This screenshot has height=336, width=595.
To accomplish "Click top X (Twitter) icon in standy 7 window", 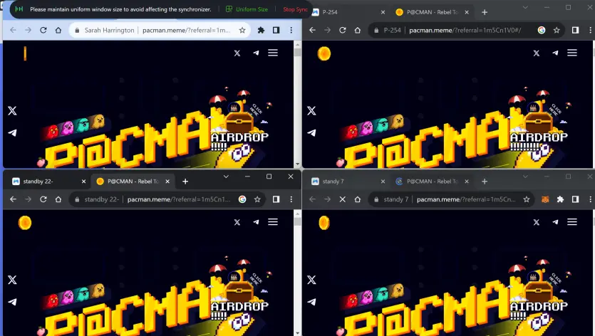I will 536,222.
